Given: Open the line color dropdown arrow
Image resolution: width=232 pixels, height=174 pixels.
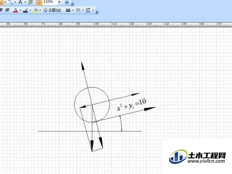Looking at the screenshot, I should point(30,10).
